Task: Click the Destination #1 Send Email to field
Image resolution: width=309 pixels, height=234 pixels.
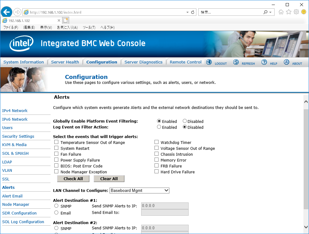Action: pos(165,212)
